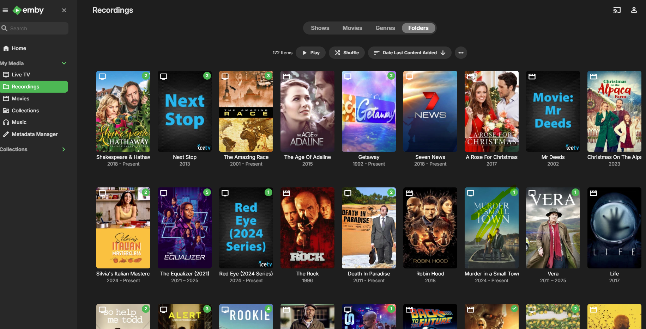
Task: Open The Amazing Race poster
Action: 246,111
